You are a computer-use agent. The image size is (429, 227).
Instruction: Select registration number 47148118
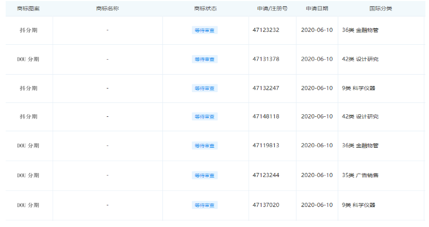(266, 116)
